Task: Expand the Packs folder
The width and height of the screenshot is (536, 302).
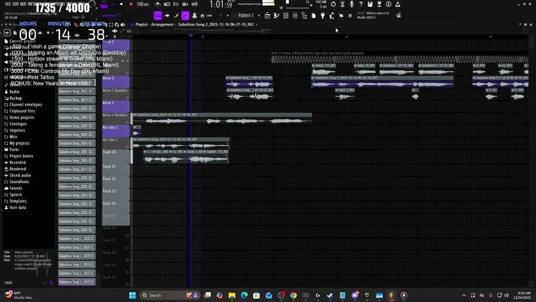Action: (x=14, y=149)
